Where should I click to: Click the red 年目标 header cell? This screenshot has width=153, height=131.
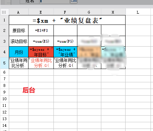[41, 52]
